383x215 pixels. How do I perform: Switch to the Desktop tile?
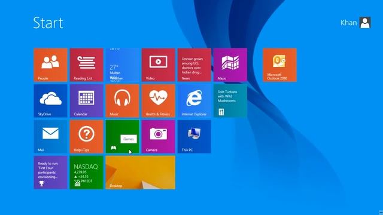[140, 173]
